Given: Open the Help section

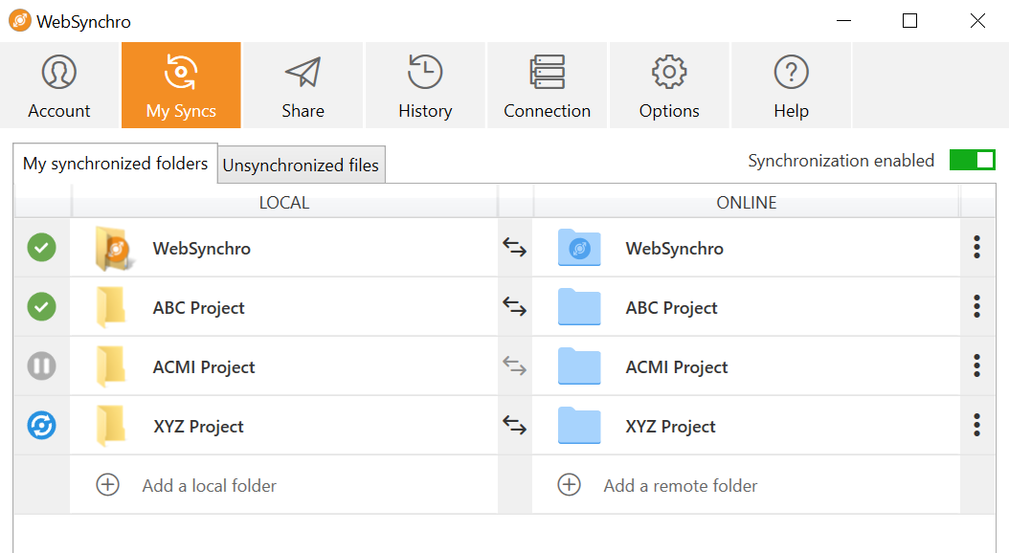Looking at the screenshot, I should [791, 85].
